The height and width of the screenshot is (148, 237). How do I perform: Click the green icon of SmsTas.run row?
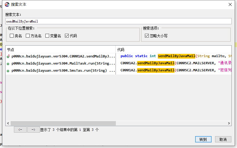click(x=8, y=71)
